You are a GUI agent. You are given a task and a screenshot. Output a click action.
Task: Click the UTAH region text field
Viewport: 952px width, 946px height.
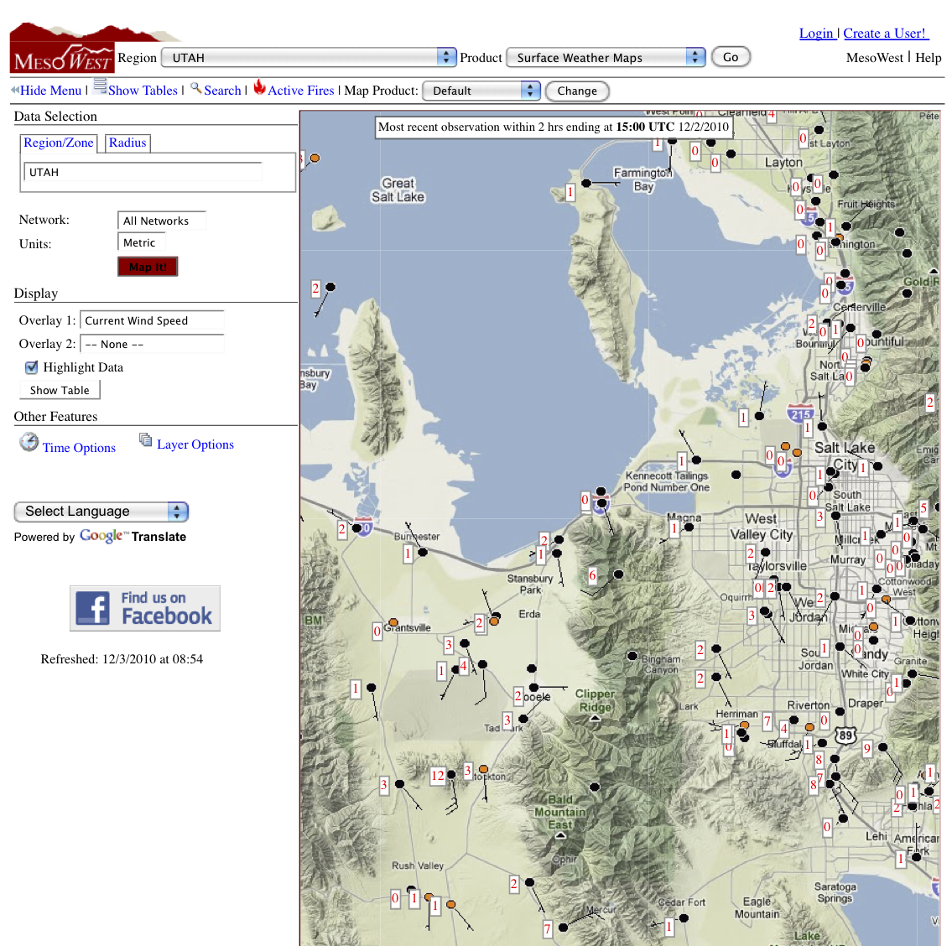click(x=143, y=172)
